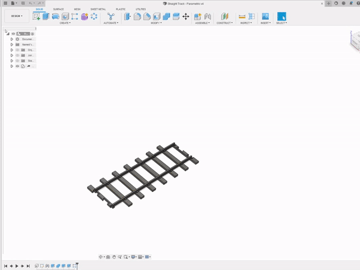Click the ViewCube in the corner
The width and height of the screenshot is (360, 270).
(355, 42)
